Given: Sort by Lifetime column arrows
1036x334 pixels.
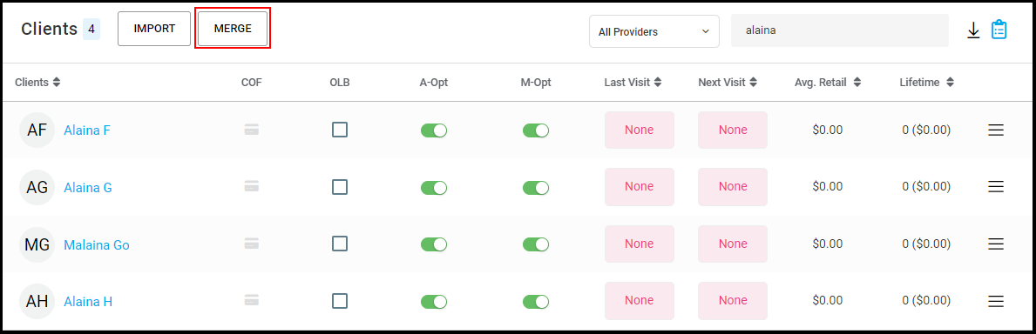Looking at the screenshot, I should click(x=950, y=83).
